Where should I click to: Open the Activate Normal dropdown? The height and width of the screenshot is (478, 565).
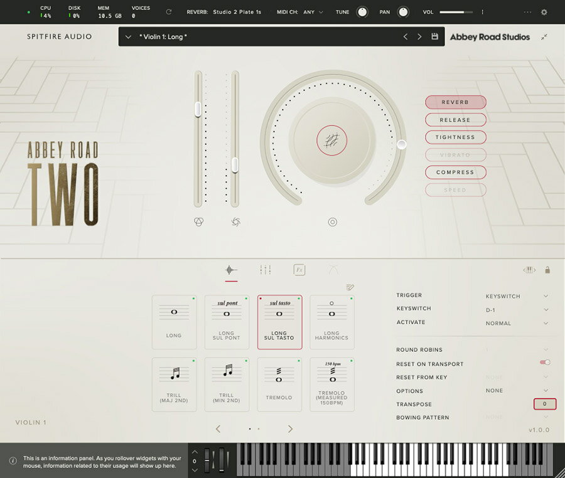coord(517,323)
